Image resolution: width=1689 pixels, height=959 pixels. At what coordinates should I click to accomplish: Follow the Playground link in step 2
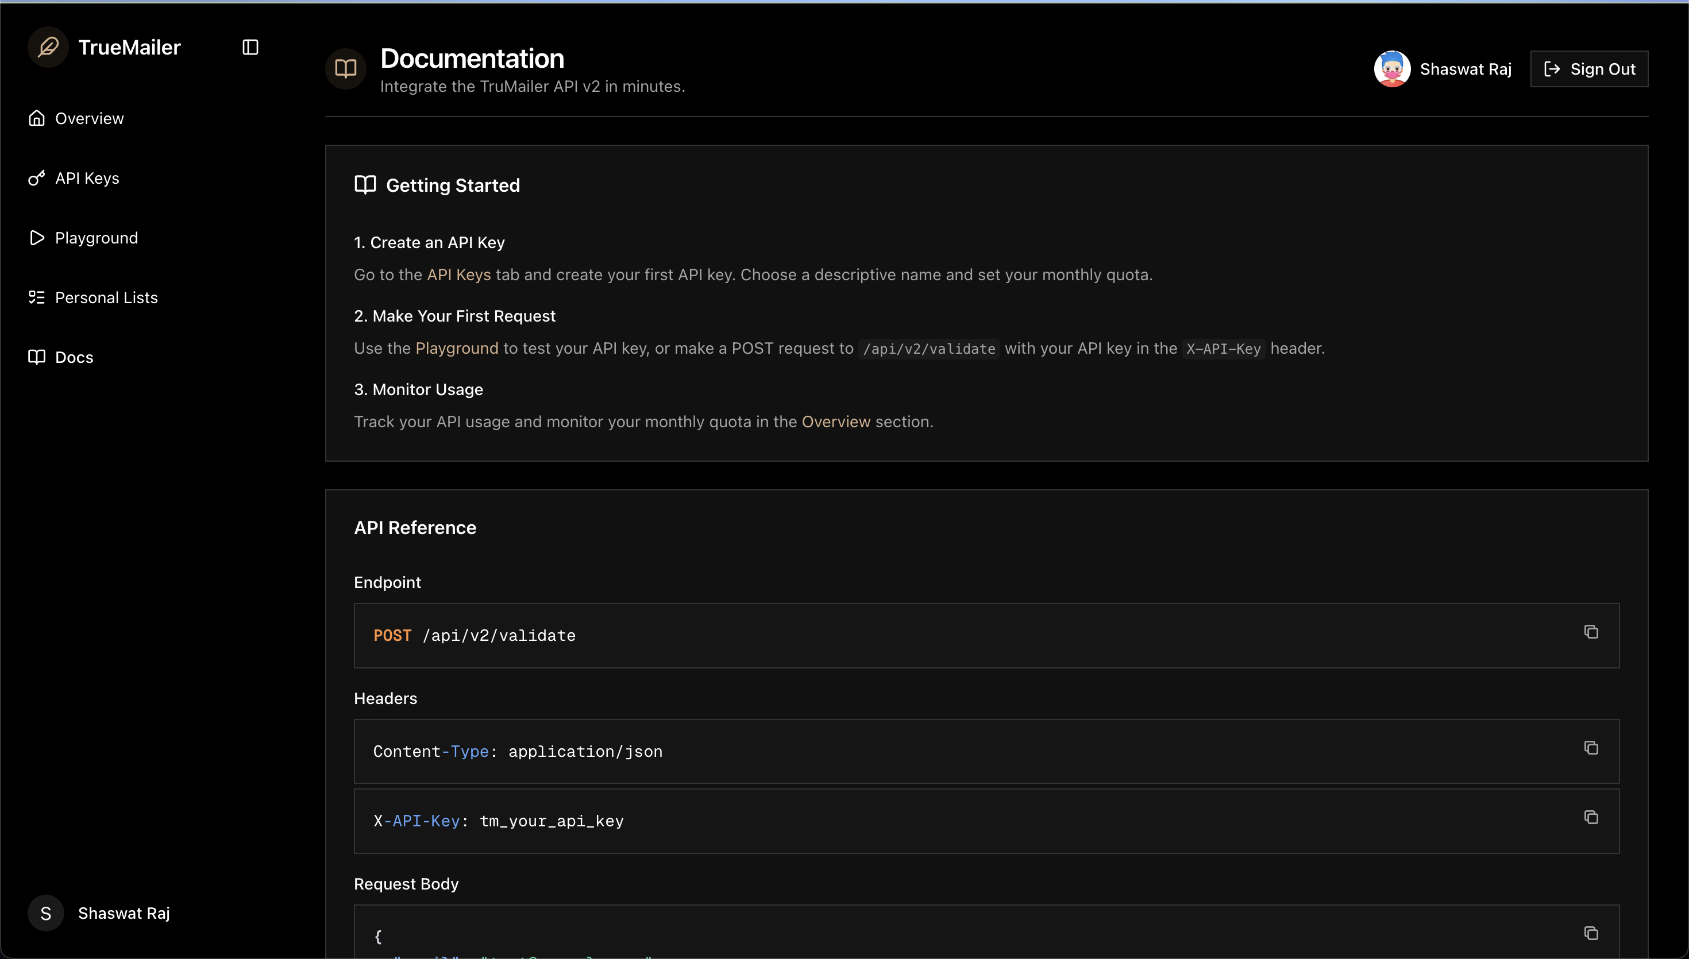pyautogui.click(x=457, y=349)
